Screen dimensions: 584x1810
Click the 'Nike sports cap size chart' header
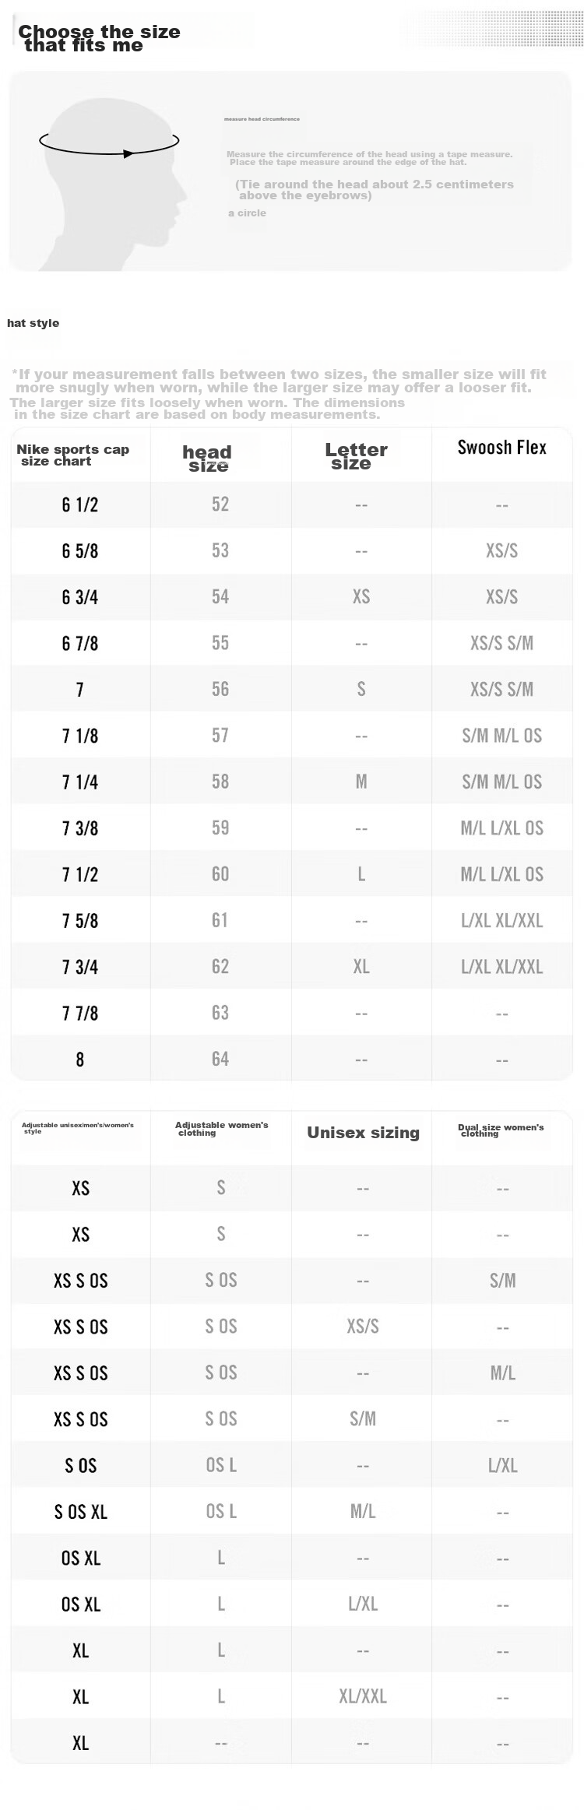tap(72, 455)
